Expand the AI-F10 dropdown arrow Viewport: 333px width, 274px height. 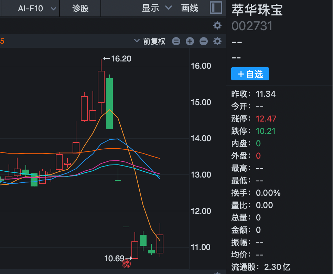53,9
